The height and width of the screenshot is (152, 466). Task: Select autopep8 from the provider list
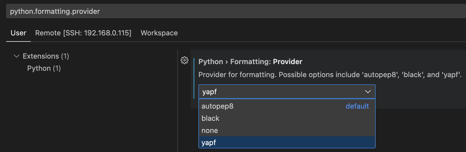[x=217, y=106]
